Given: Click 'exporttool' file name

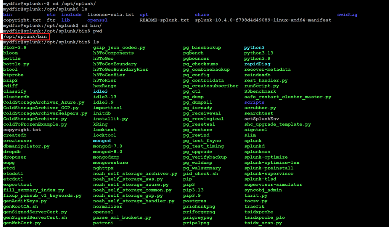Looking at the screenshot, I should (18, 184).
